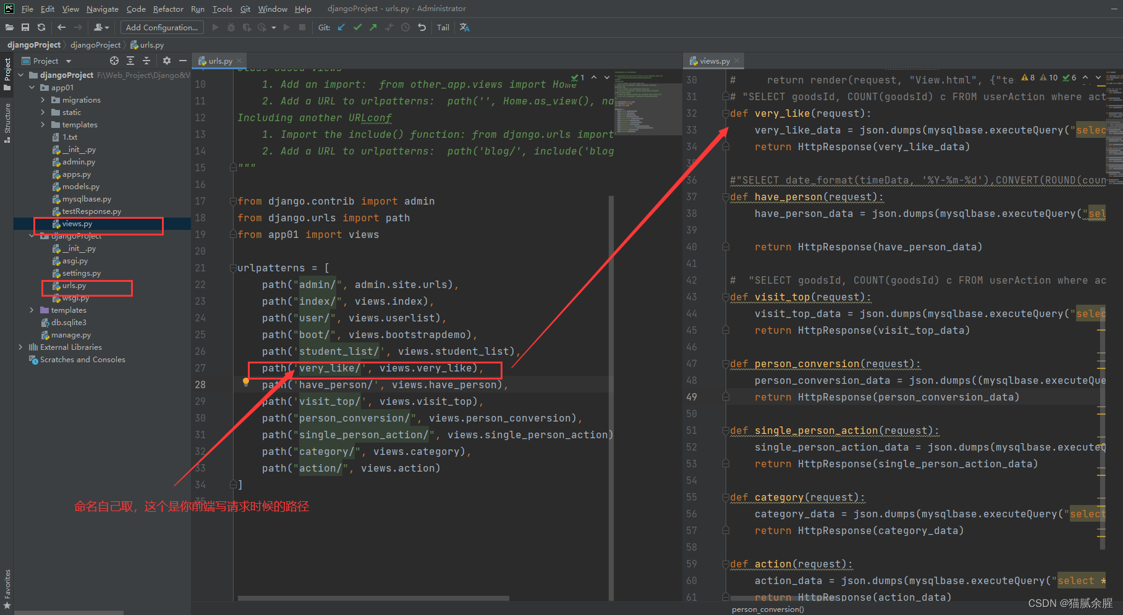The width and height of the screenshot is (1123, 615).
Task: Click the yellow intention bulb on line 28
Action: (246, 382)
